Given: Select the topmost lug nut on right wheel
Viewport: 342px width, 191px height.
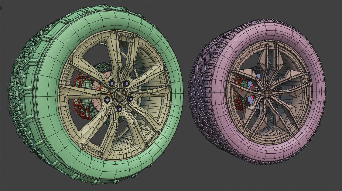Looking at the screenshot, I should [x=267, y=82].
